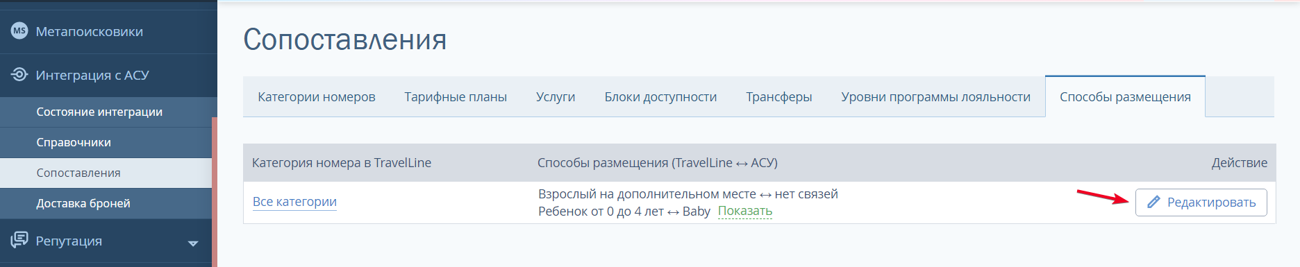Viewport: 1300px width, 267px height.
Task: Click the MS Метапоисковики icon
Action: 19,31
